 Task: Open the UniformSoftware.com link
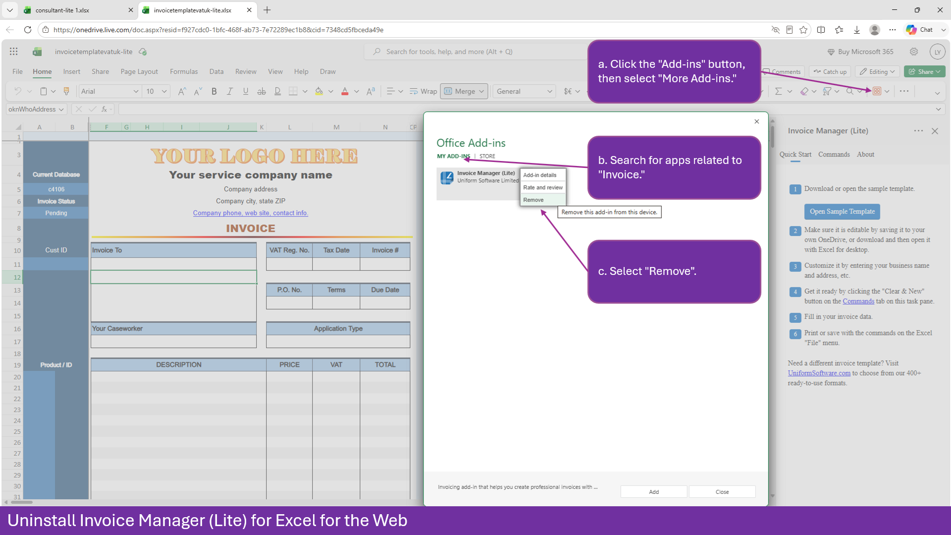coord(819,373)
